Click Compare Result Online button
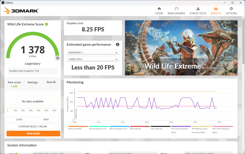 33,127
